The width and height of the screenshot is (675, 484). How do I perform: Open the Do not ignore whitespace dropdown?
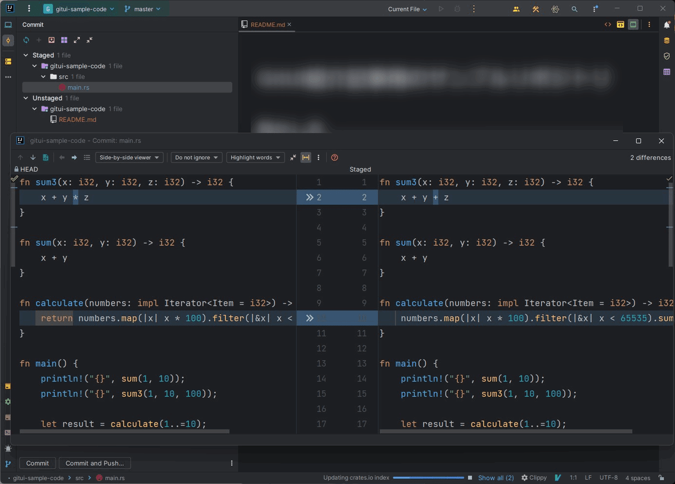pyautogui.click(x=196, y=158)
